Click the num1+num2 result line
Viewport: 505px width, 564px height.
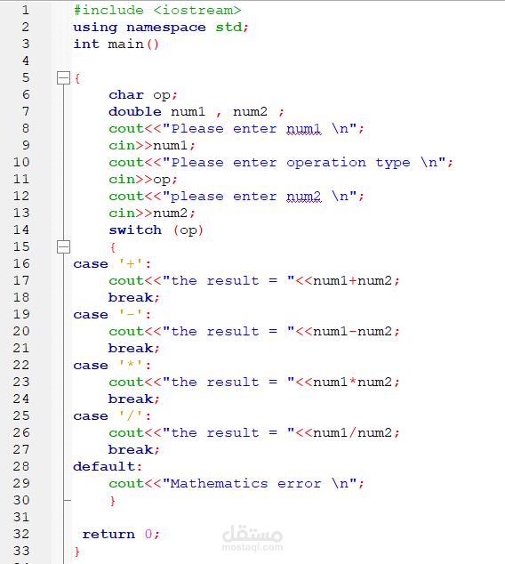(x=254, y=281)
